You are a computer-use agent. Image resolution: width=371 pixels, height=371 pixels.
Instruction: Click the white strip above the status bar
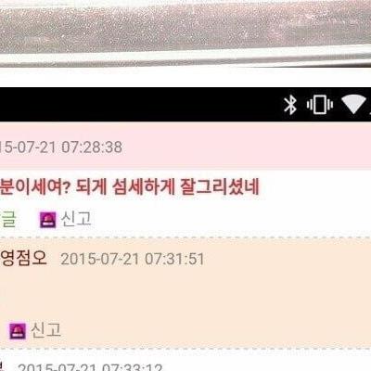[185, 77]
